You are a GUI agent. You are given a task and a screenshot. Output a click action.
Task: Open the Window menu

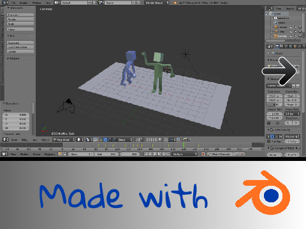point(36,3)
